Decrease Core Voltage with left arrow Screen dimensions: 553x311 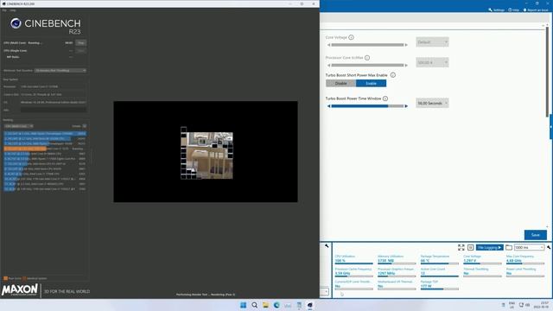(328, 45)
